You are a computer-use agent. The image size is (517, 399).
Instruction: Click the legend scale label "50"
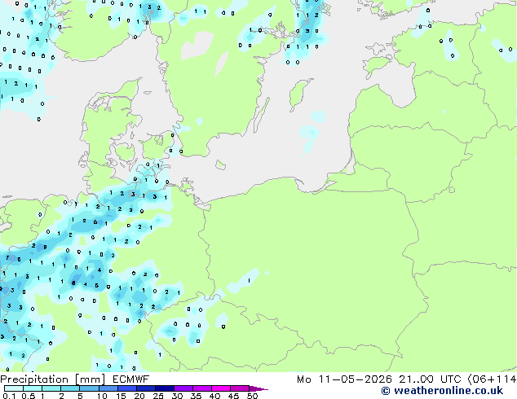[252, 396]
